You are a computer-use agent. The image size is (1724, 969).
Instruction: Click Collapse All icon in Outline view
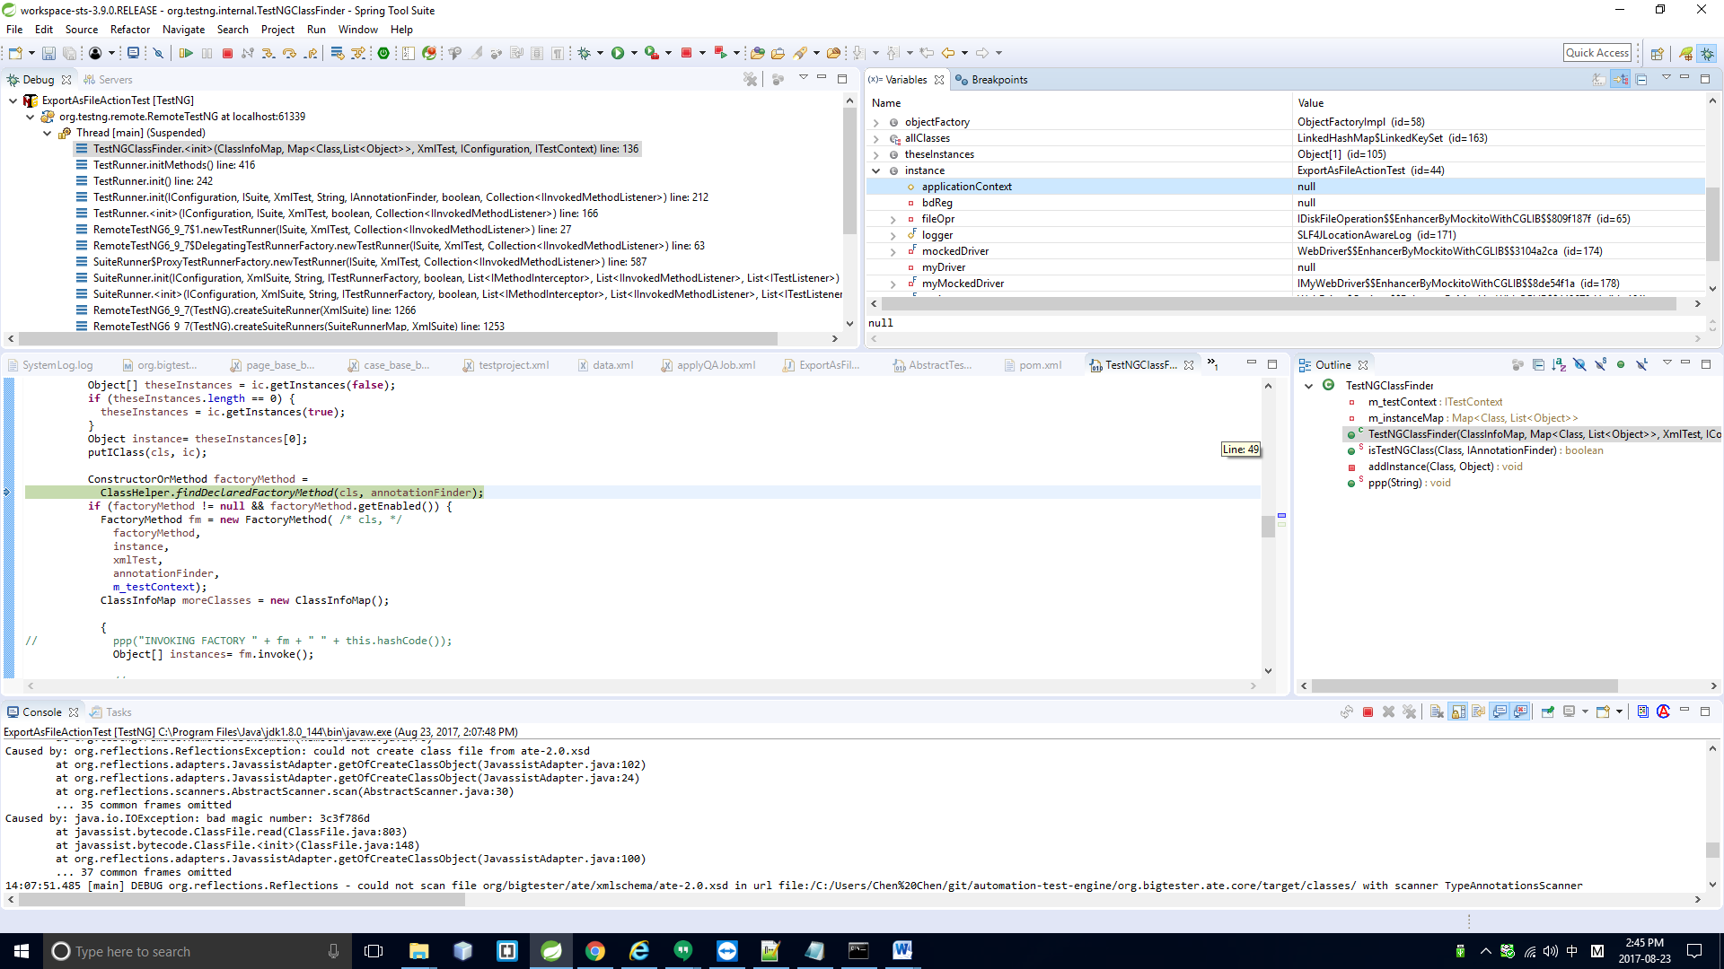tap(1538, 365)
